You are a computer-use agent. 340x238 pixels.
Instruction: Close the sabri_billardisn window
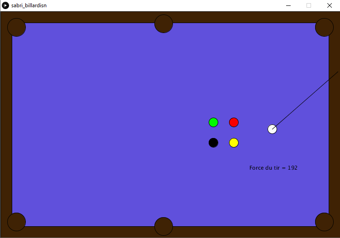330,5
